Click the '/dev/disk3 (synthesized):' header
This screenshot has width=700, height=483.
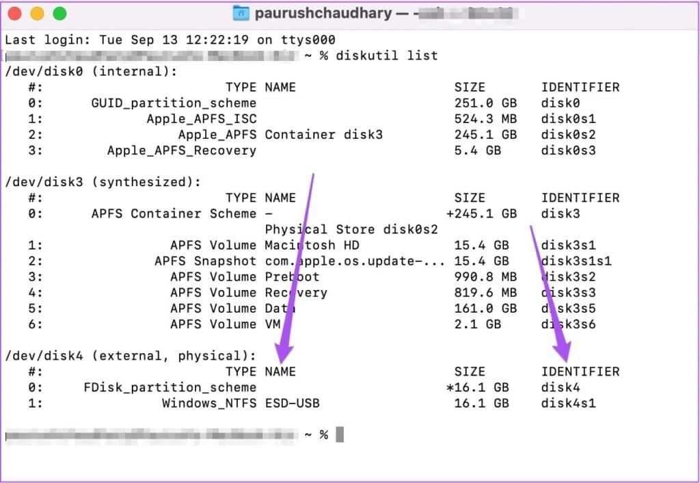click(103, 182)
